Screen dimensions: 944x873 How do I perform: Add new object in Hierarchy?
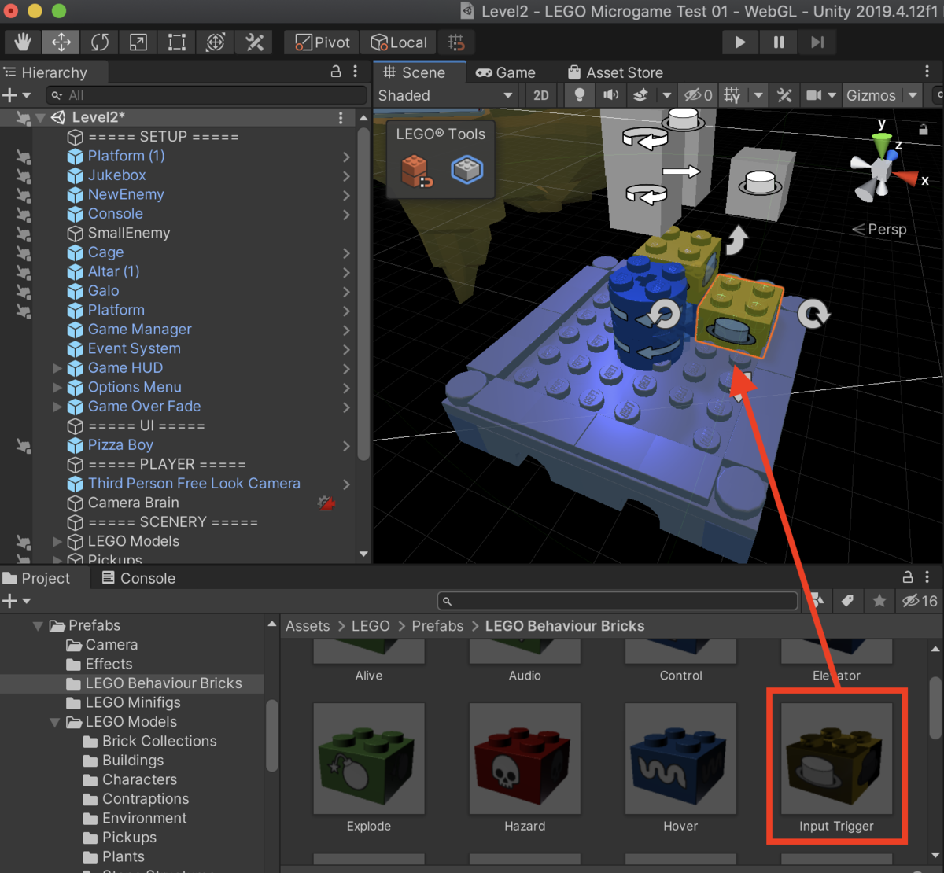(x=17, y=95)
